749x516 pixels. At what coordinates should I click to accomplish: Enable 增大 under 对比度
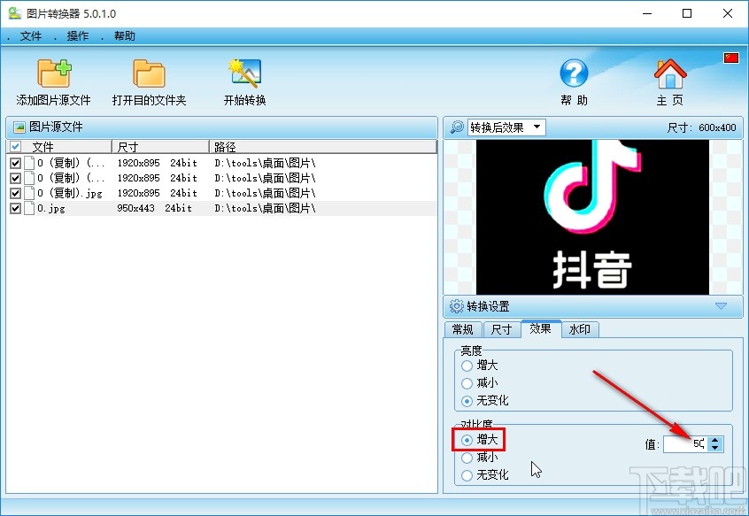click(x=468, y=439)
